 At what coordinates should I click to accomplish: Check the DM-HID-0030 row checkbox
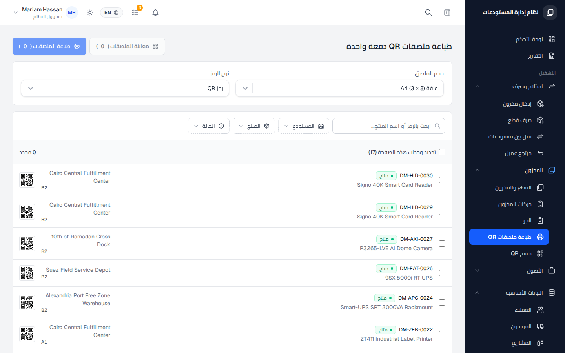(442, 180)
